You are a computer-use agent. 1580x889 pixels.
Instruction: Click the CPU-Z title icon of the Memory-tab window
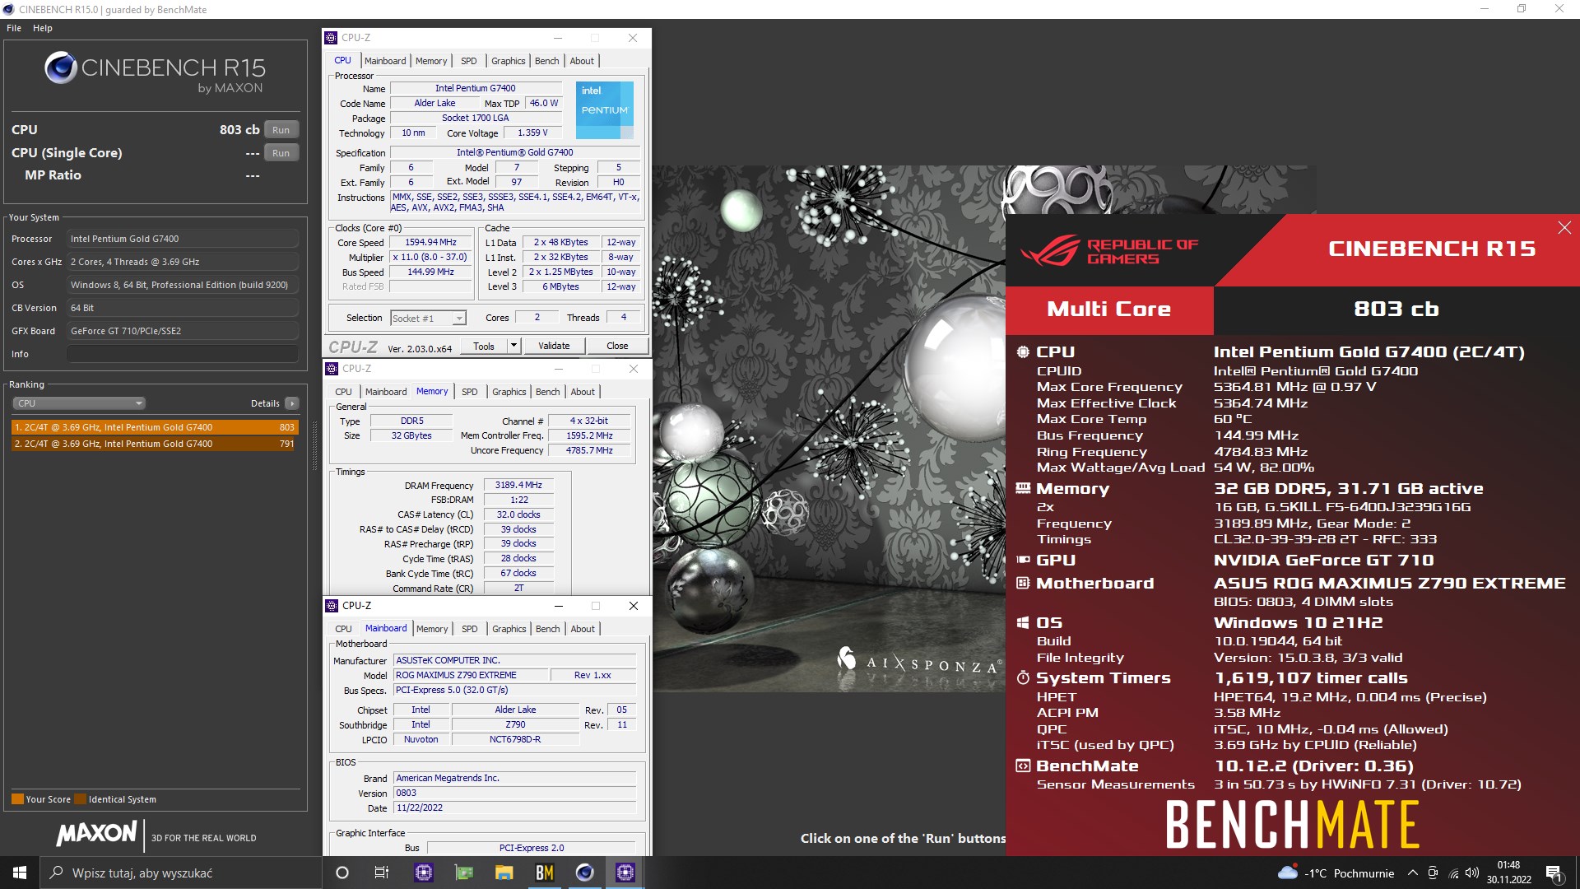click(x=332, y=369)
